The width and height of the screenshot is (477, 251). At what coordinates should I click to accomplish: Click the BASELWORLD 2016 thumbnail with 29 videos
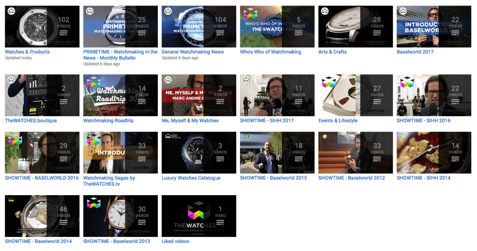[42, 152]
